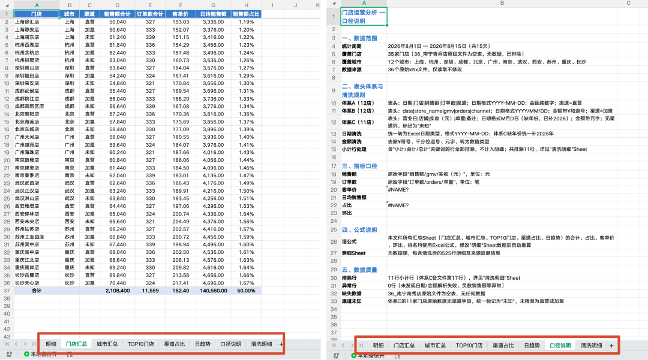Open 日趋势 tab in 口径说明 window

[x=532, y=346]
